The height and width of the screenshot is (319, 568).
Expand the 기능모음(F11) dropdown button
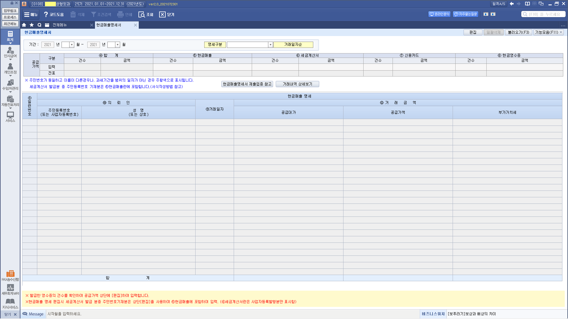pyautogui.click(x=548, y=32)
